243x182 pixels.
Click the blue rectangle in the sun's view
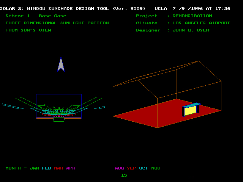pos(59,106)
